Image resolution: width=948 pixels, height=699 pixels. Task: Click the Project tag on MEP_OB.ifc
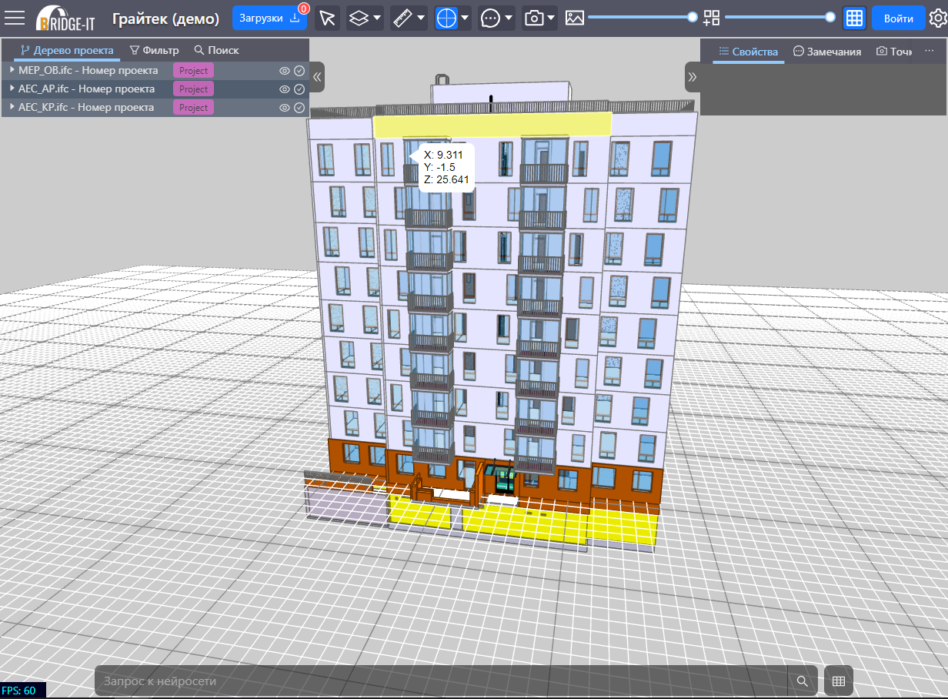193,71
